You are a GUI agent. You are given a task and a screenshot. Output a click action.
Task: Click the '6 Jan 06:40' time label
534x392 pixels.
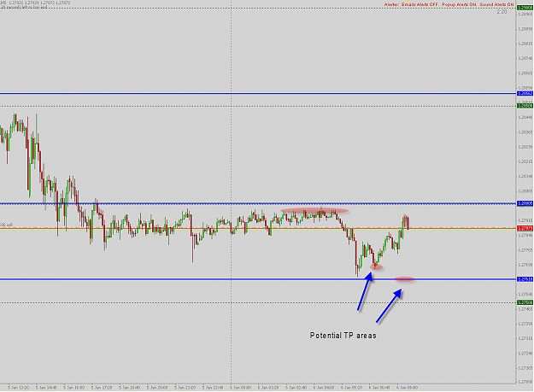(379, 388)
